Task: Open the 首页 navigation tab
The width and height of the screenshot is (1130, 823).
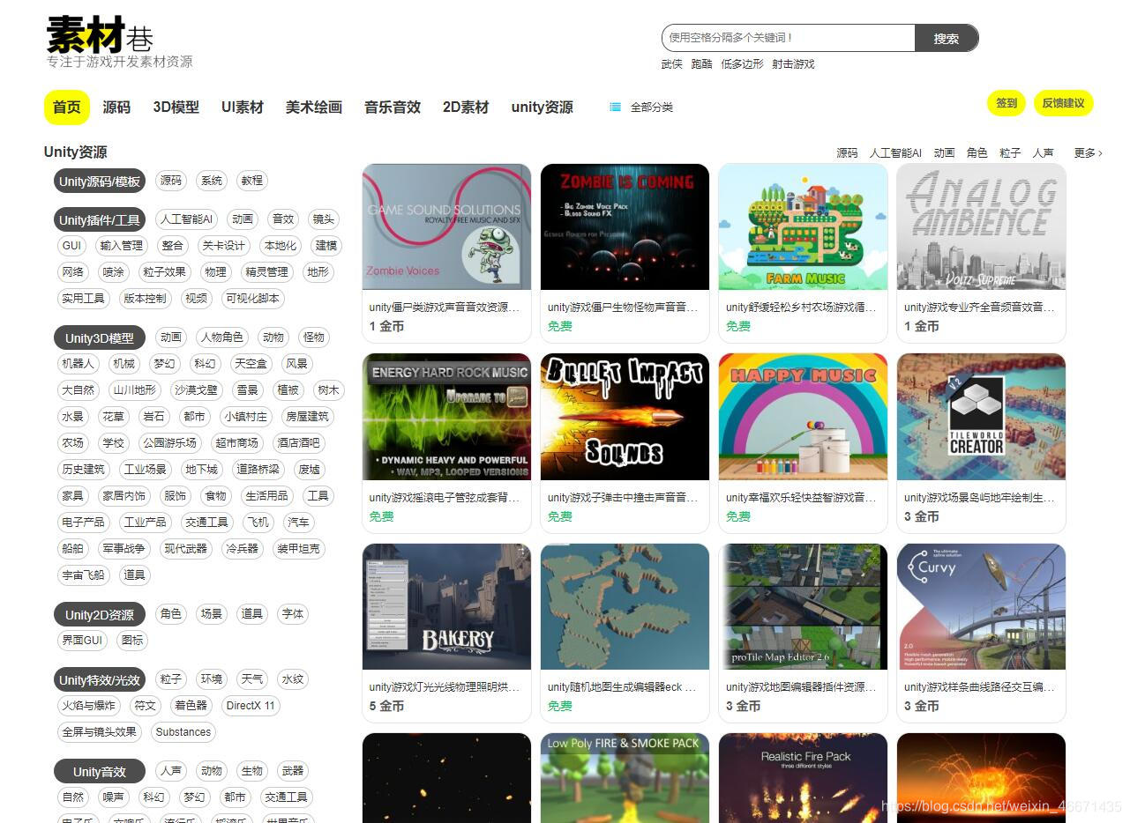Action: click(x=67, y=108)
